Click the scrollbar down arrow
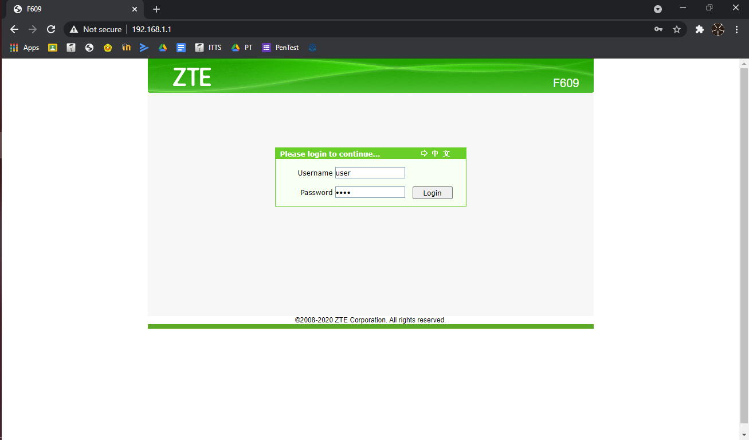749x440 pixels. coord(744,434)
